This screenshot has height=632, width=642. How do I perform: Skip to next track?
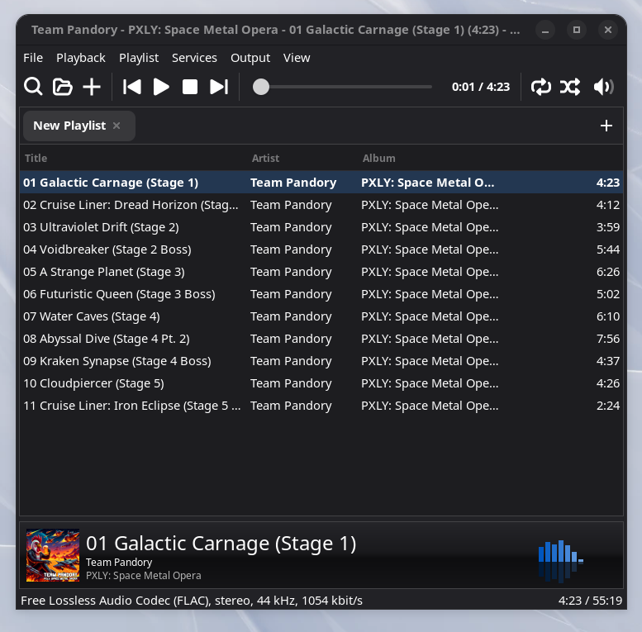pos(219,87)
